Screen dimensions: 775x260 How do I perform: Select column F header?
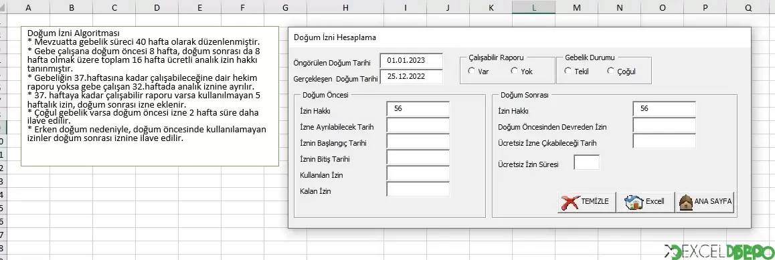tap(242, 7)
